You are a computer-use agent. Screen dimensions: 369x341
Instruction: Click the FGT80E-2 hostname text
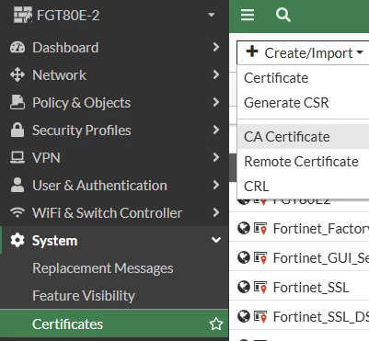68,15
